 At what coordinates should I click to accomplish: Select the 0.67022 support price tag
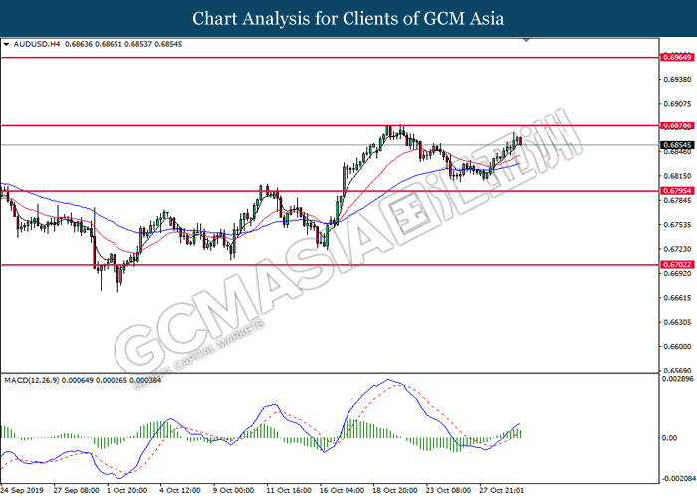pos(676,264)
